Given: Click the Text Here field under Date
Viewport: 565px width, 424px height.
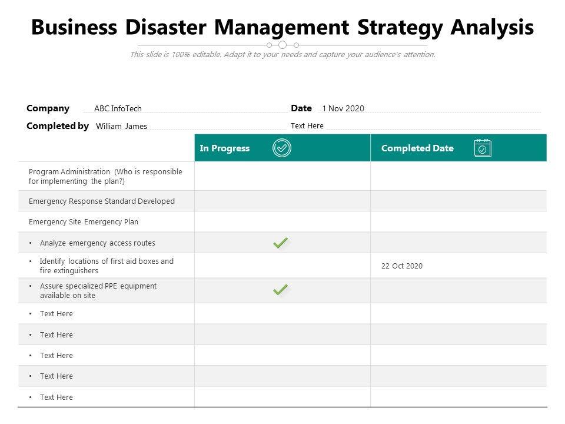Looking at the screenshot, I should coord(307,125).
